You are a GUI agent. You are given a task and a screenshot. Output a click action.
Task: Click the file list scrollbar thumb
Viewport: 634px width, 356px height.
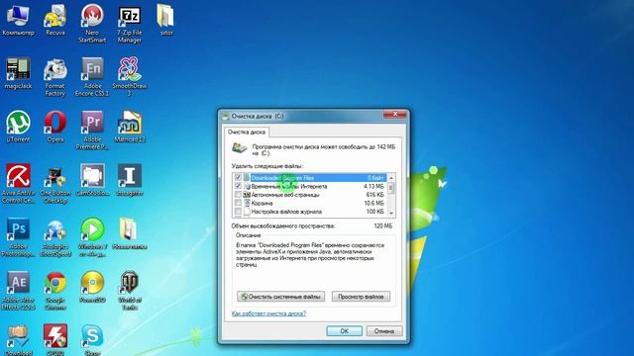[x=391, y=189]
